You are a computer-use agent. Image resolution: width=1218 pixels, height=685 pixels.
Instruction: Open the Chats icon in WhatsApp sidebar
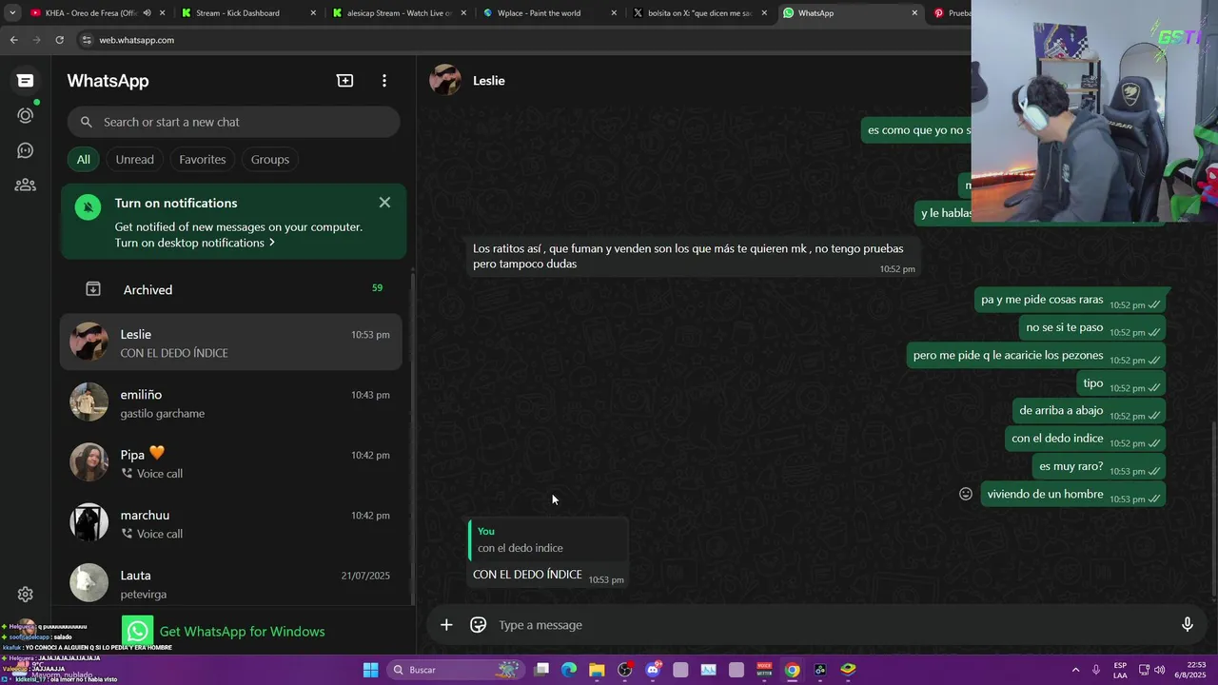click(26, 81)
